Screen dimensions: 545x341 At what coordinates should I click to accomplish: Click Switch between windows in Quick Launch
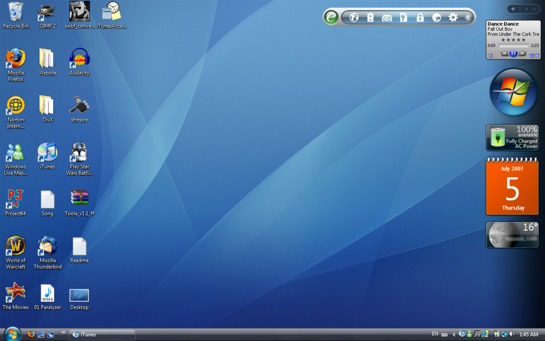click(51, 335)
